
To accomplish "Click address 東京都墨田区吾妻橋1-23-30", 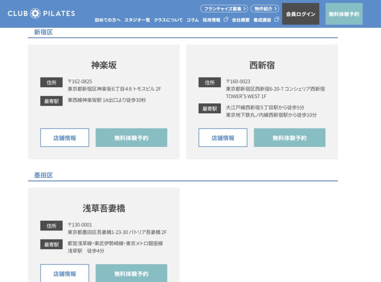I will (x=117, y=232).
